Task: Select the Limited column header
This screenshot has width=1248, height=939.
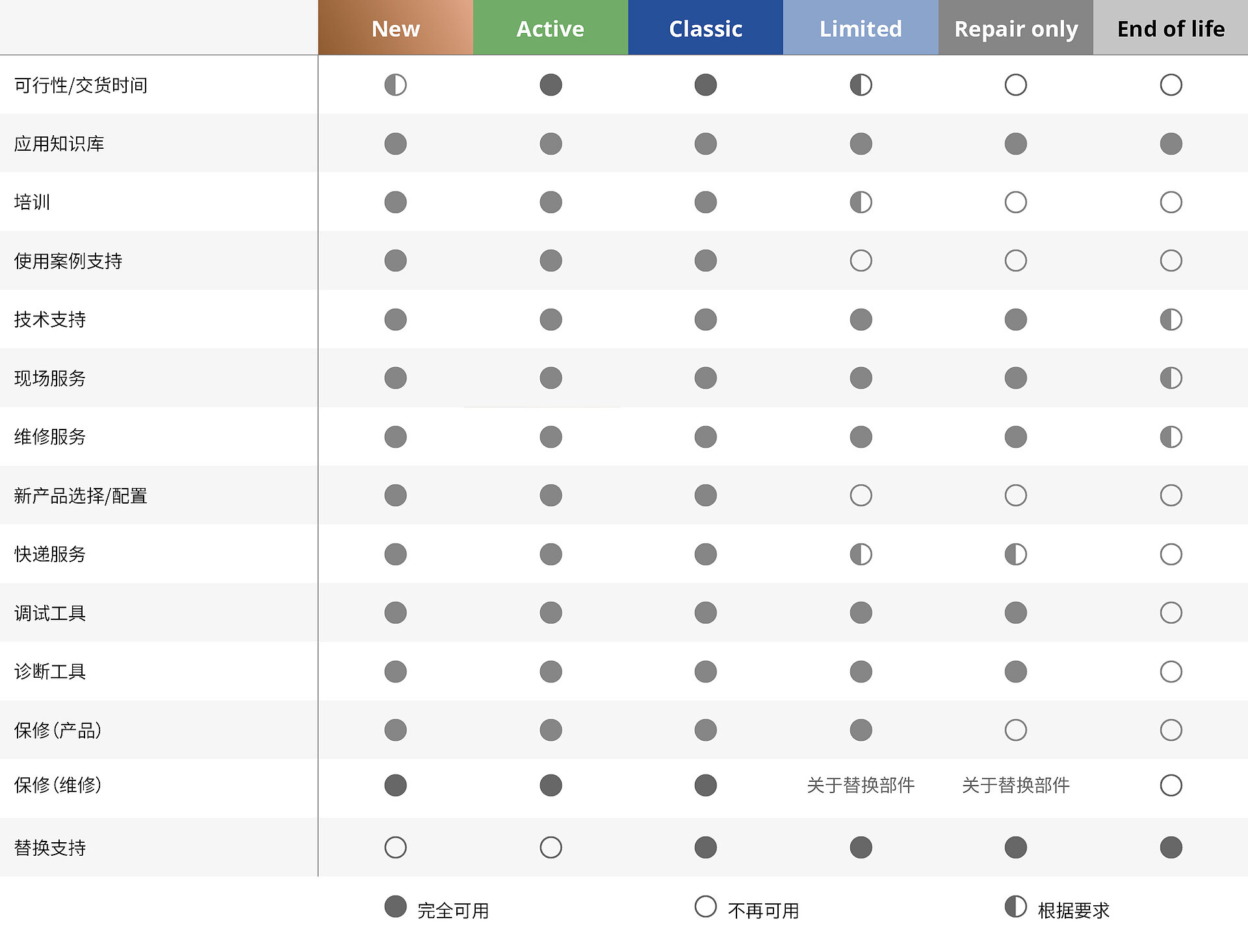Action: (860, 29)
